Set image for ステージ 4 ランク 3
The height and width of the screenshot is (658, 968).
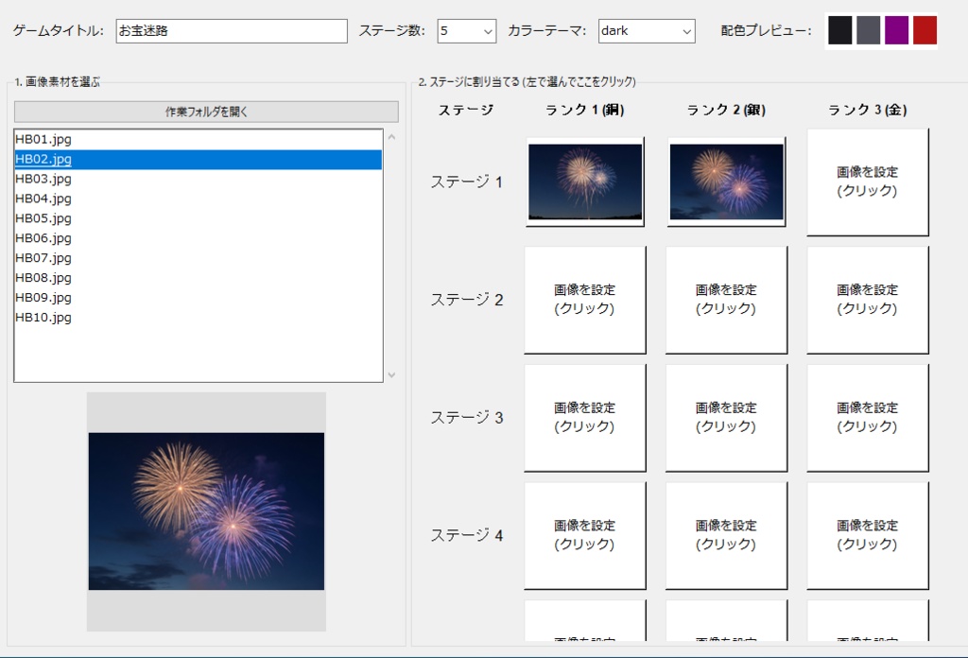[868, 536]
